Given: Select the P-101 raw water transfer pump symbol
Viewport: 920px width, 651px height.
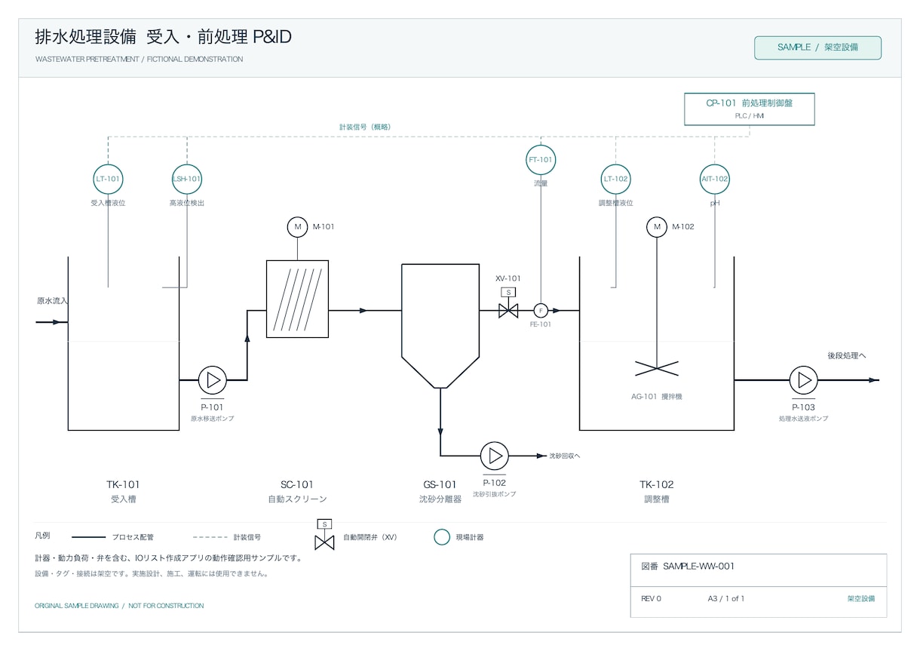Looking at the screenshot, I should pyautogui.click(x=213, y=380).
